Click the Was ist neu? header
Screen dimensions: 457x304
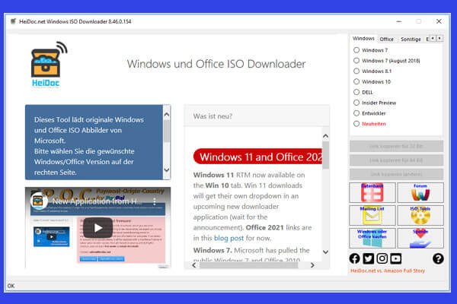(x=213, y=116)
